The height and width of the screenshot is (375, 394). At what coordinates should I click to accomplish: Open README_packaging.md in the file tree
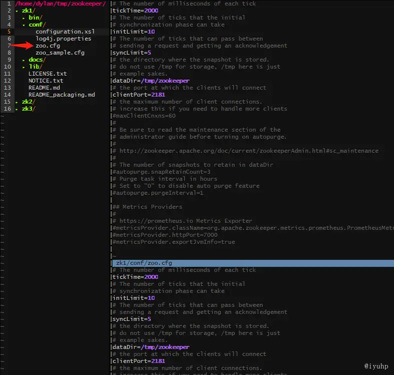[x=62, y=95]
